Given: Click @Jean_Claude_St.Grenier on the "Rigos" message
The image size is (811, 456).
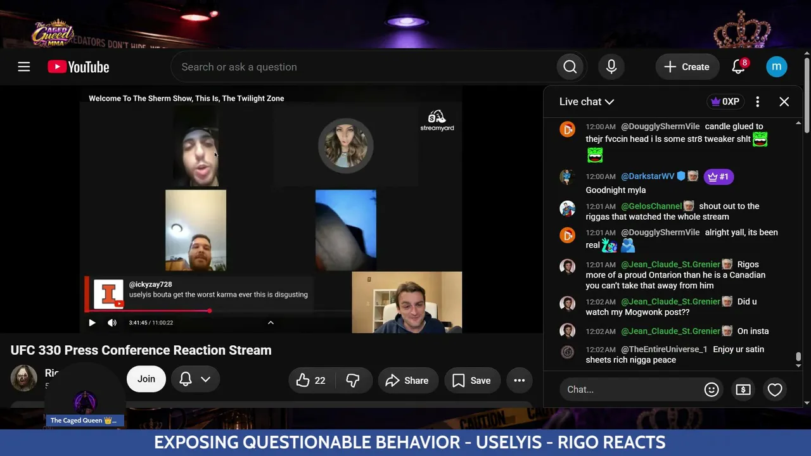Looking at the screenshot, I should pyautogui.click(x=670, y=264).
